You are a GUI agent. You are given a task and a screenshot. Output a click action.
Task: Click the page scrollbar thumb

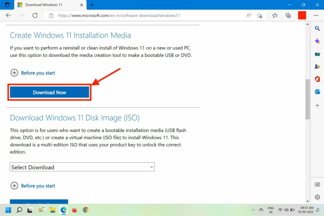pyautogui.click(x=308, y=99)
